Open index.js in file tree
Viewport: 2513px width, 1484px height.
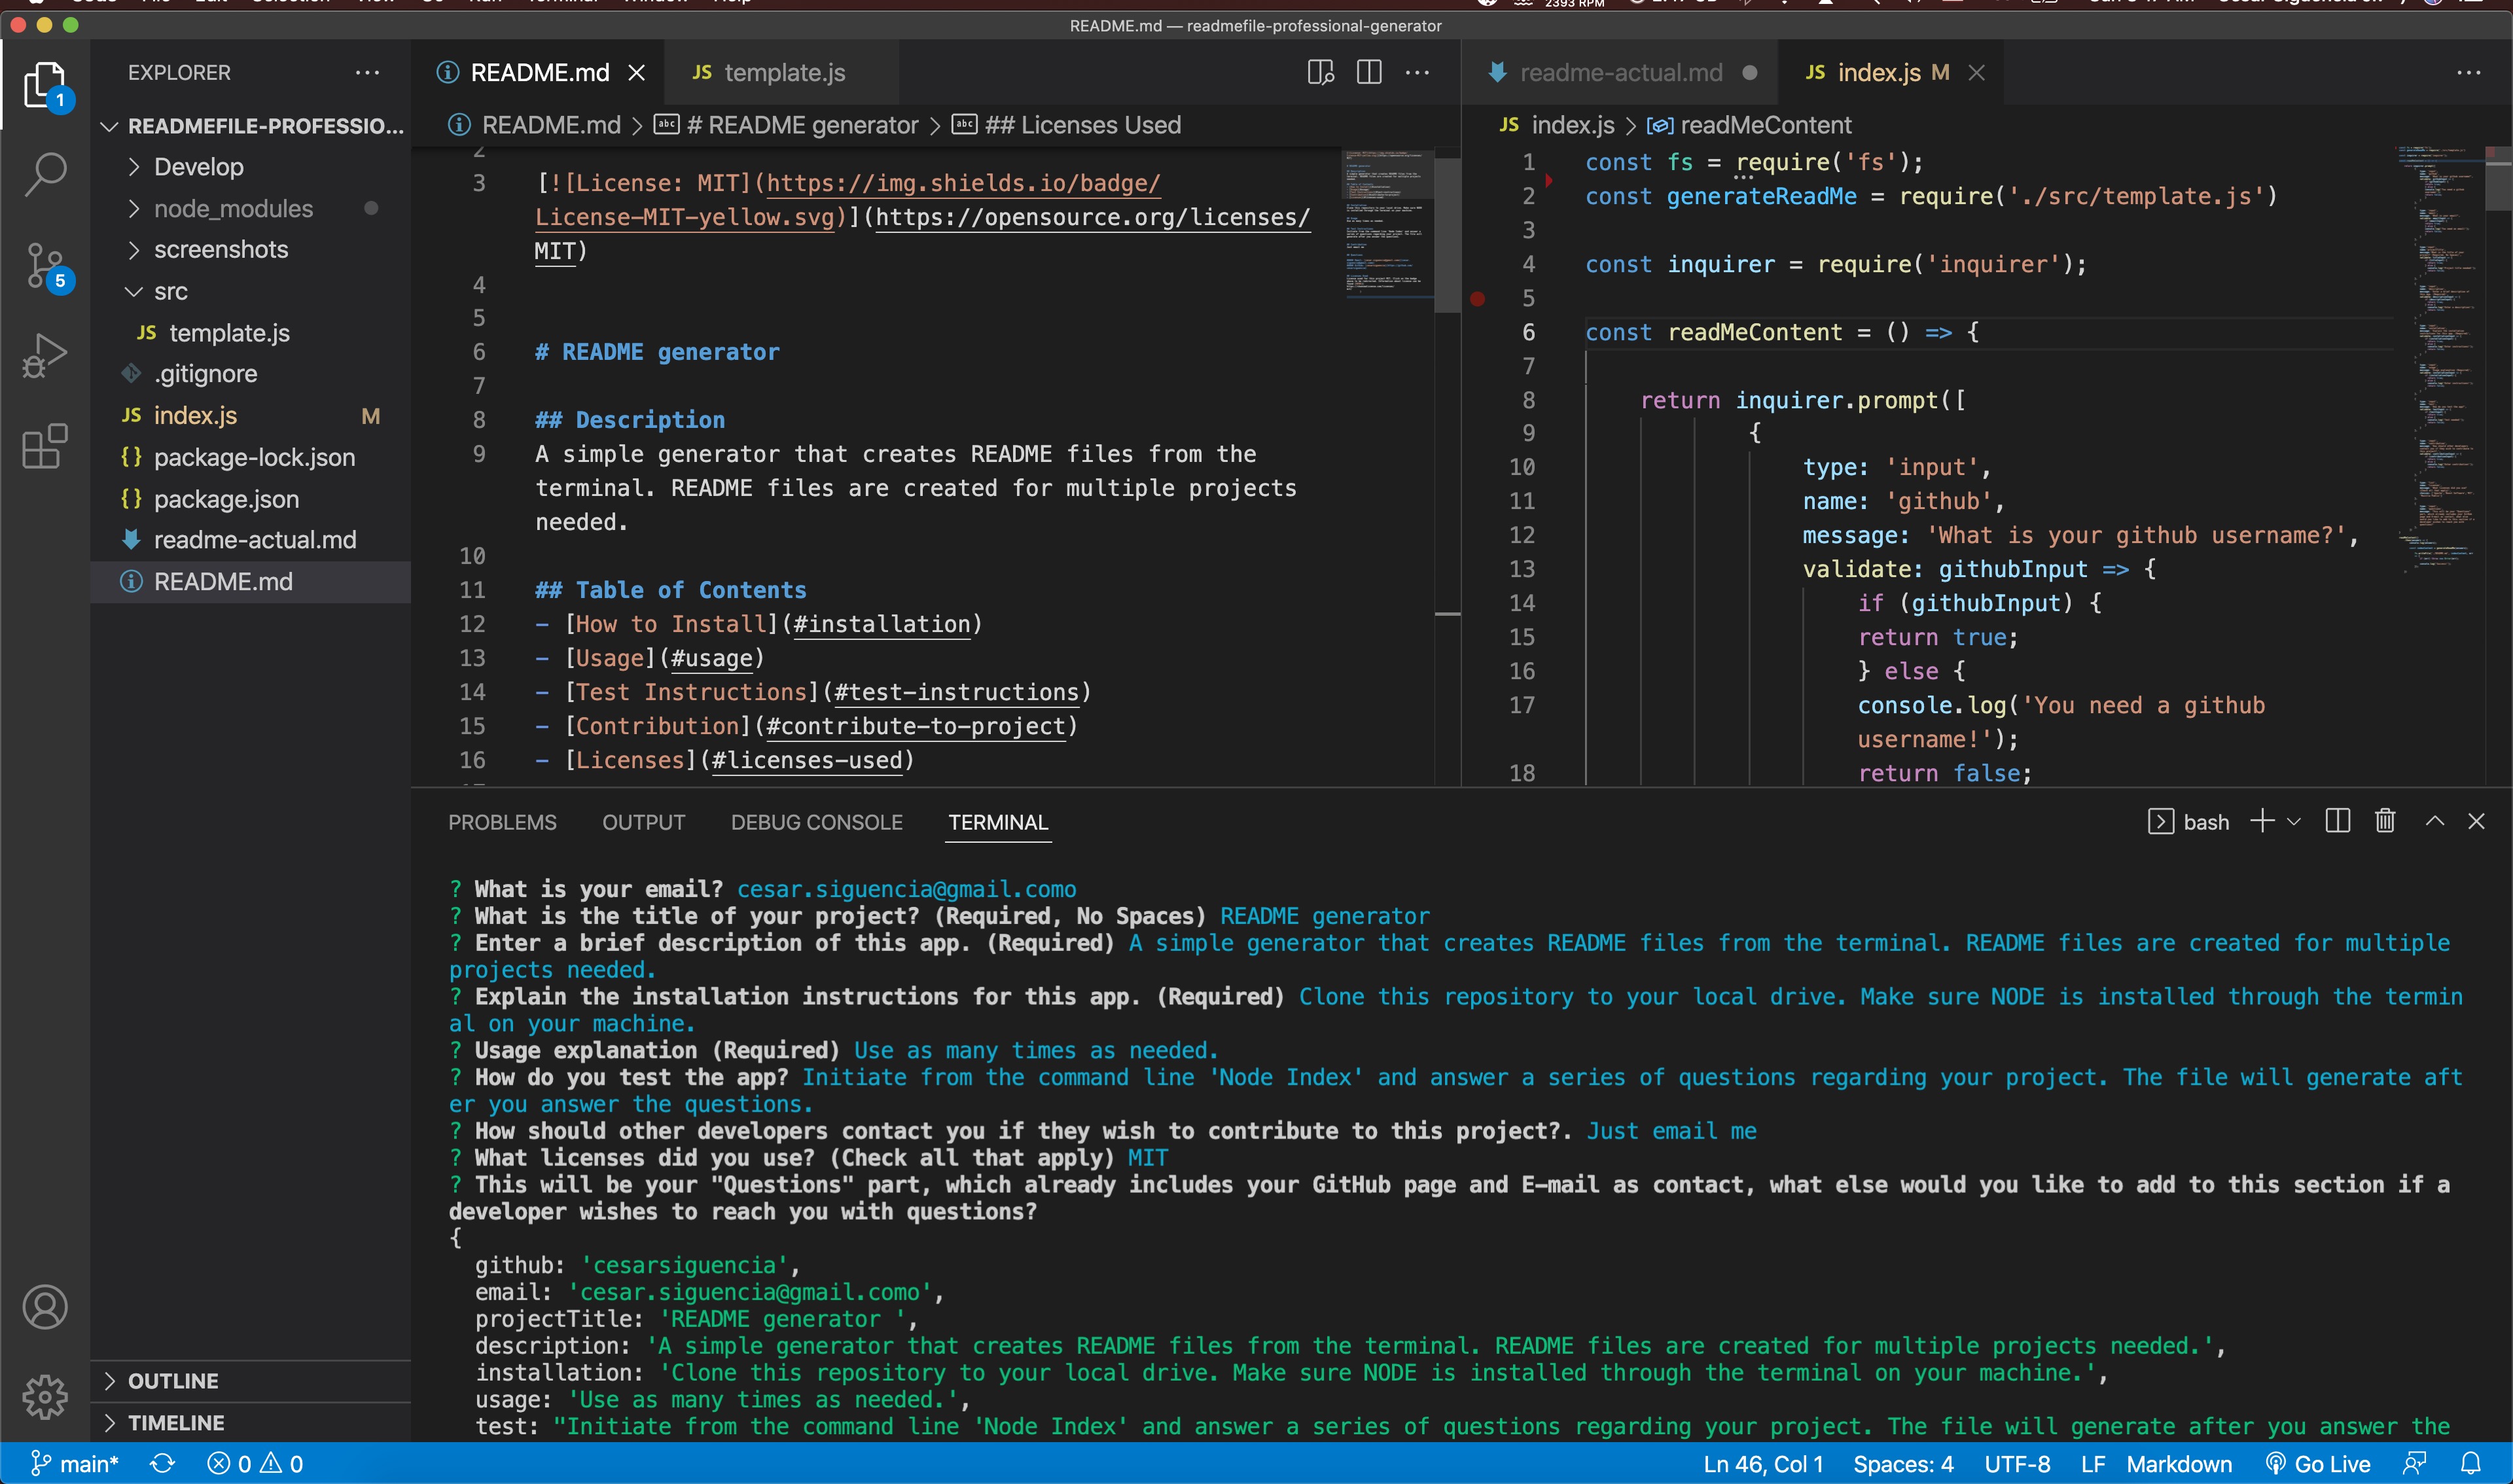point(250,416)
